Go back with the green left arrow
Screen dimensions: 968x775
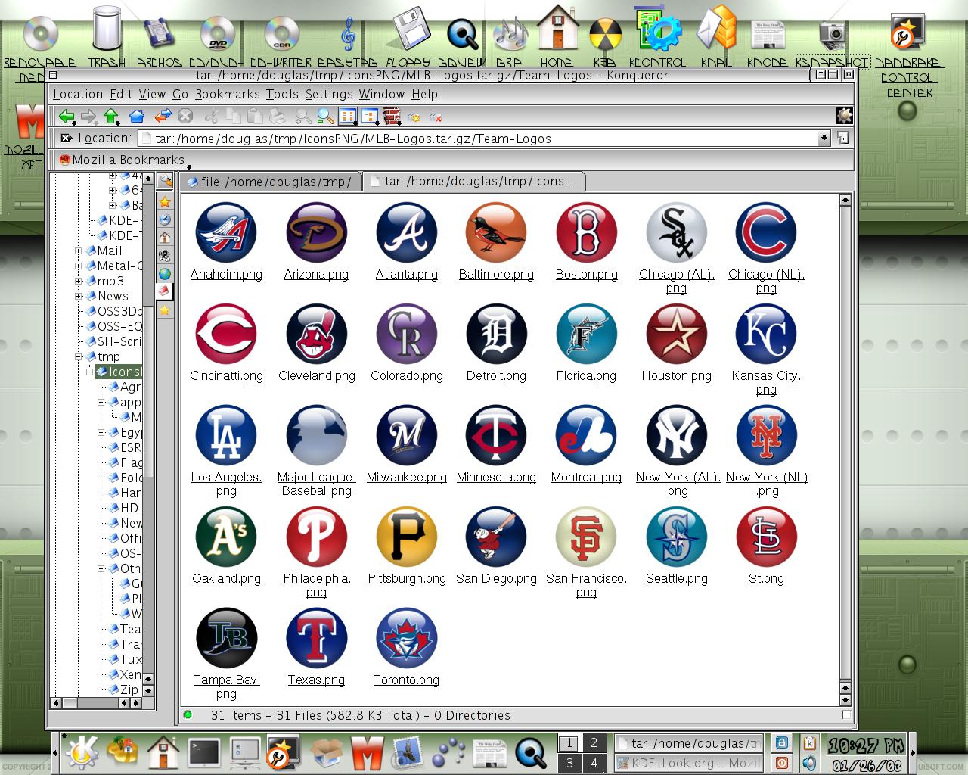(67, 116)
